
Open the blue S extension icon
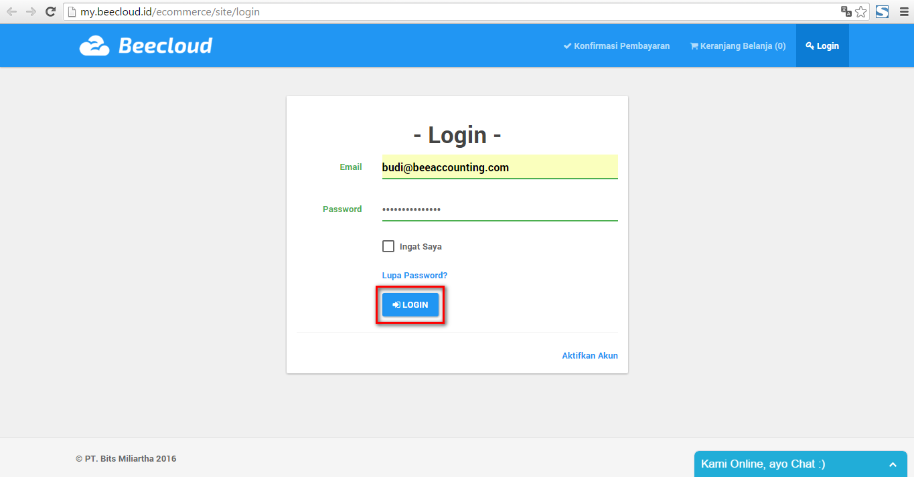click(883, 11)
